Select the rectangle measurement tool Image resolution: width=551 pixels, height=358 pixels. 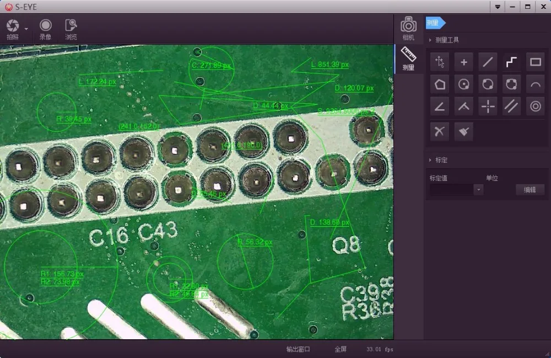[536, 62]
